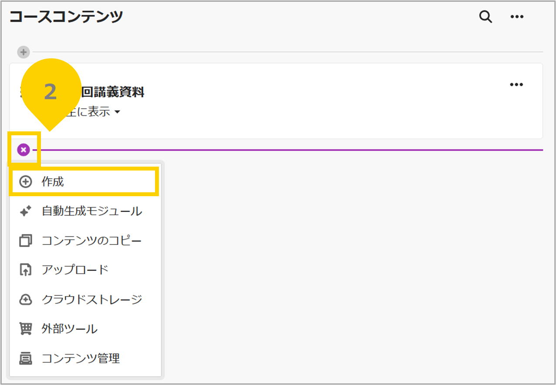556x385 pixels.
Task: Click the コースコンテンツ heading text
Action: click(66, 17)
